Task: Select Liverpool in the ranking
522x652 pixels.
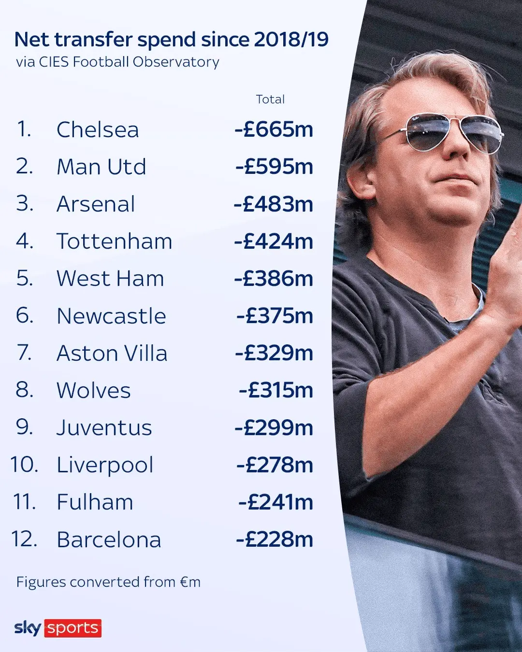Action: pos(105,465)
